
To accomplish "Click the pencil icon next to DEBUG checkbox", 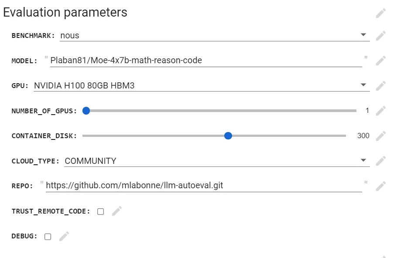I will (x=64, y=236).
